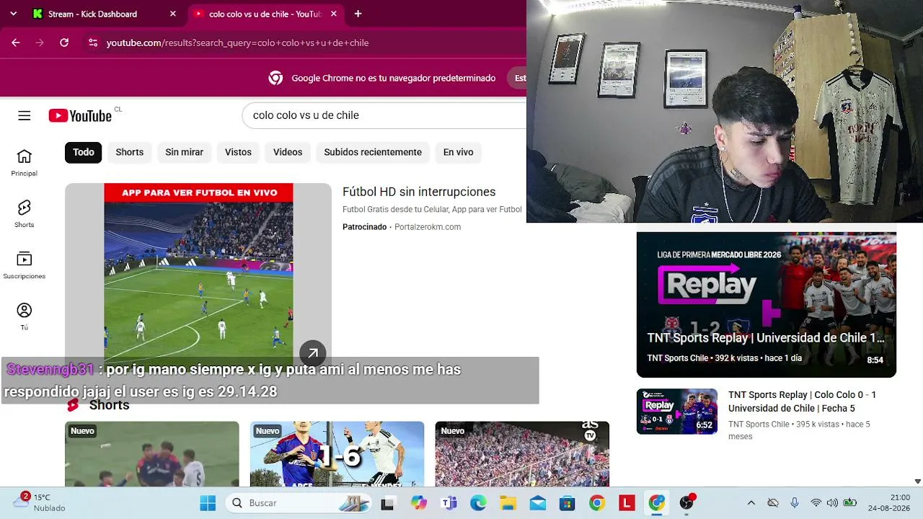
Task: Open TNT Sports Chile channel under Fecha 5 video
Action: click(759, 425)
